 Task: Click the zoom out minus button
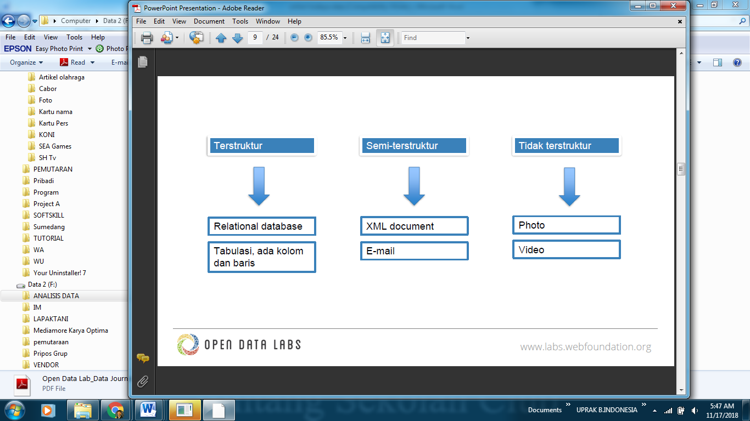pyautogui.click(x=294, y=38)
